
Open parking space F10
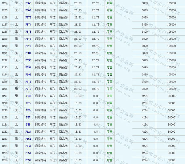28,96
